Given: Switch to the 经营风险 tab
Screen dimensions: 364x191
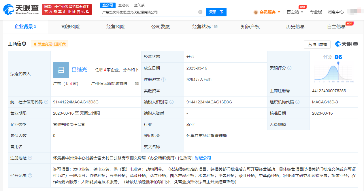Looking at the screenshot, I should (116, 27).
